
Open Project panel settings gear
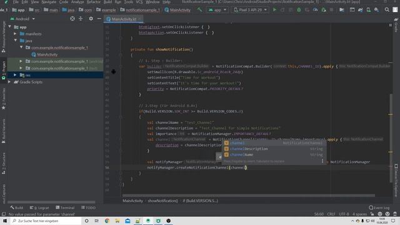pyautogui.click(x=91, y=19)
